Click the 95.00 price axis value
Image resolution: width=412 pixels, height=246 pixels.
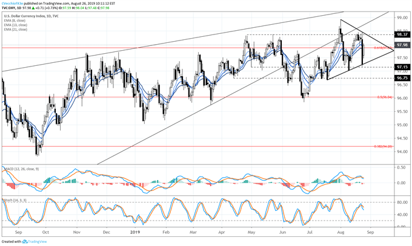coord(402,125)
